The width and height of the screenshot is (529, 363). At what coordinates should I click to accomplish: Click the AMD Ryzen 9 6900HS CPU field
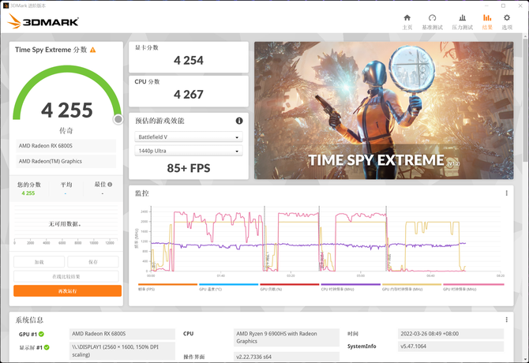[286, 338]
